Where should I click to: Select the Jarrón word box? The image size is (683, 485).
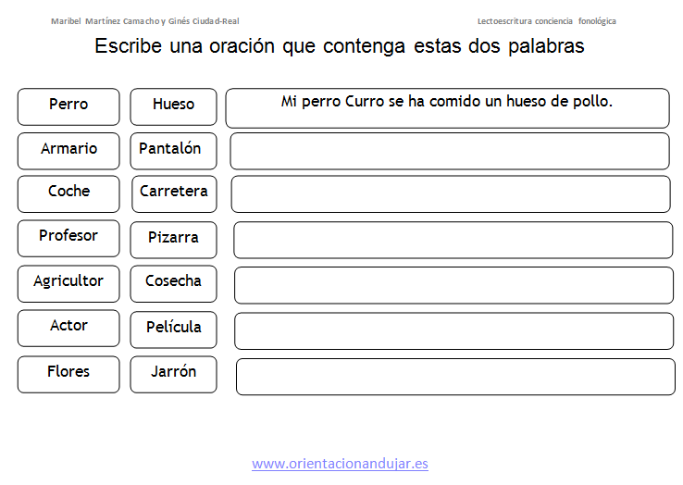(x=173, y=374)
